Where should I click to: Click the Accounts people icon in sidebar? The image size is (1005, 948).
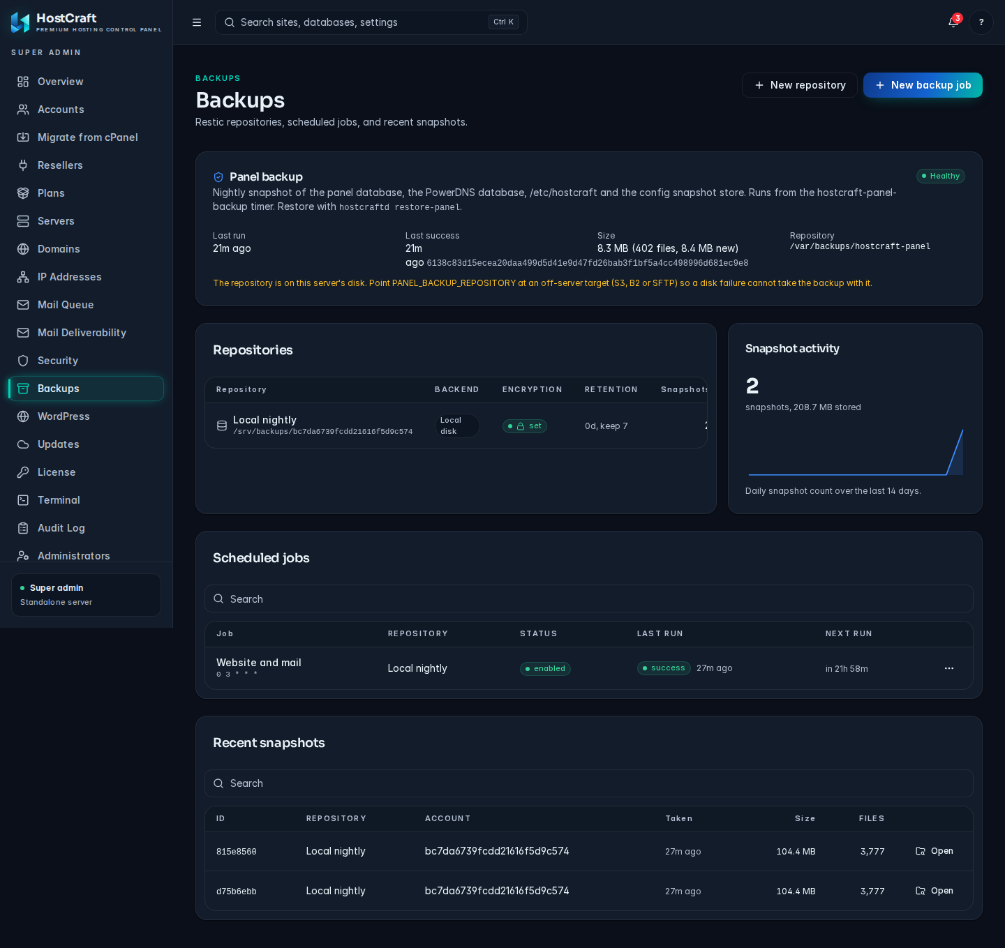pos(23,110)
